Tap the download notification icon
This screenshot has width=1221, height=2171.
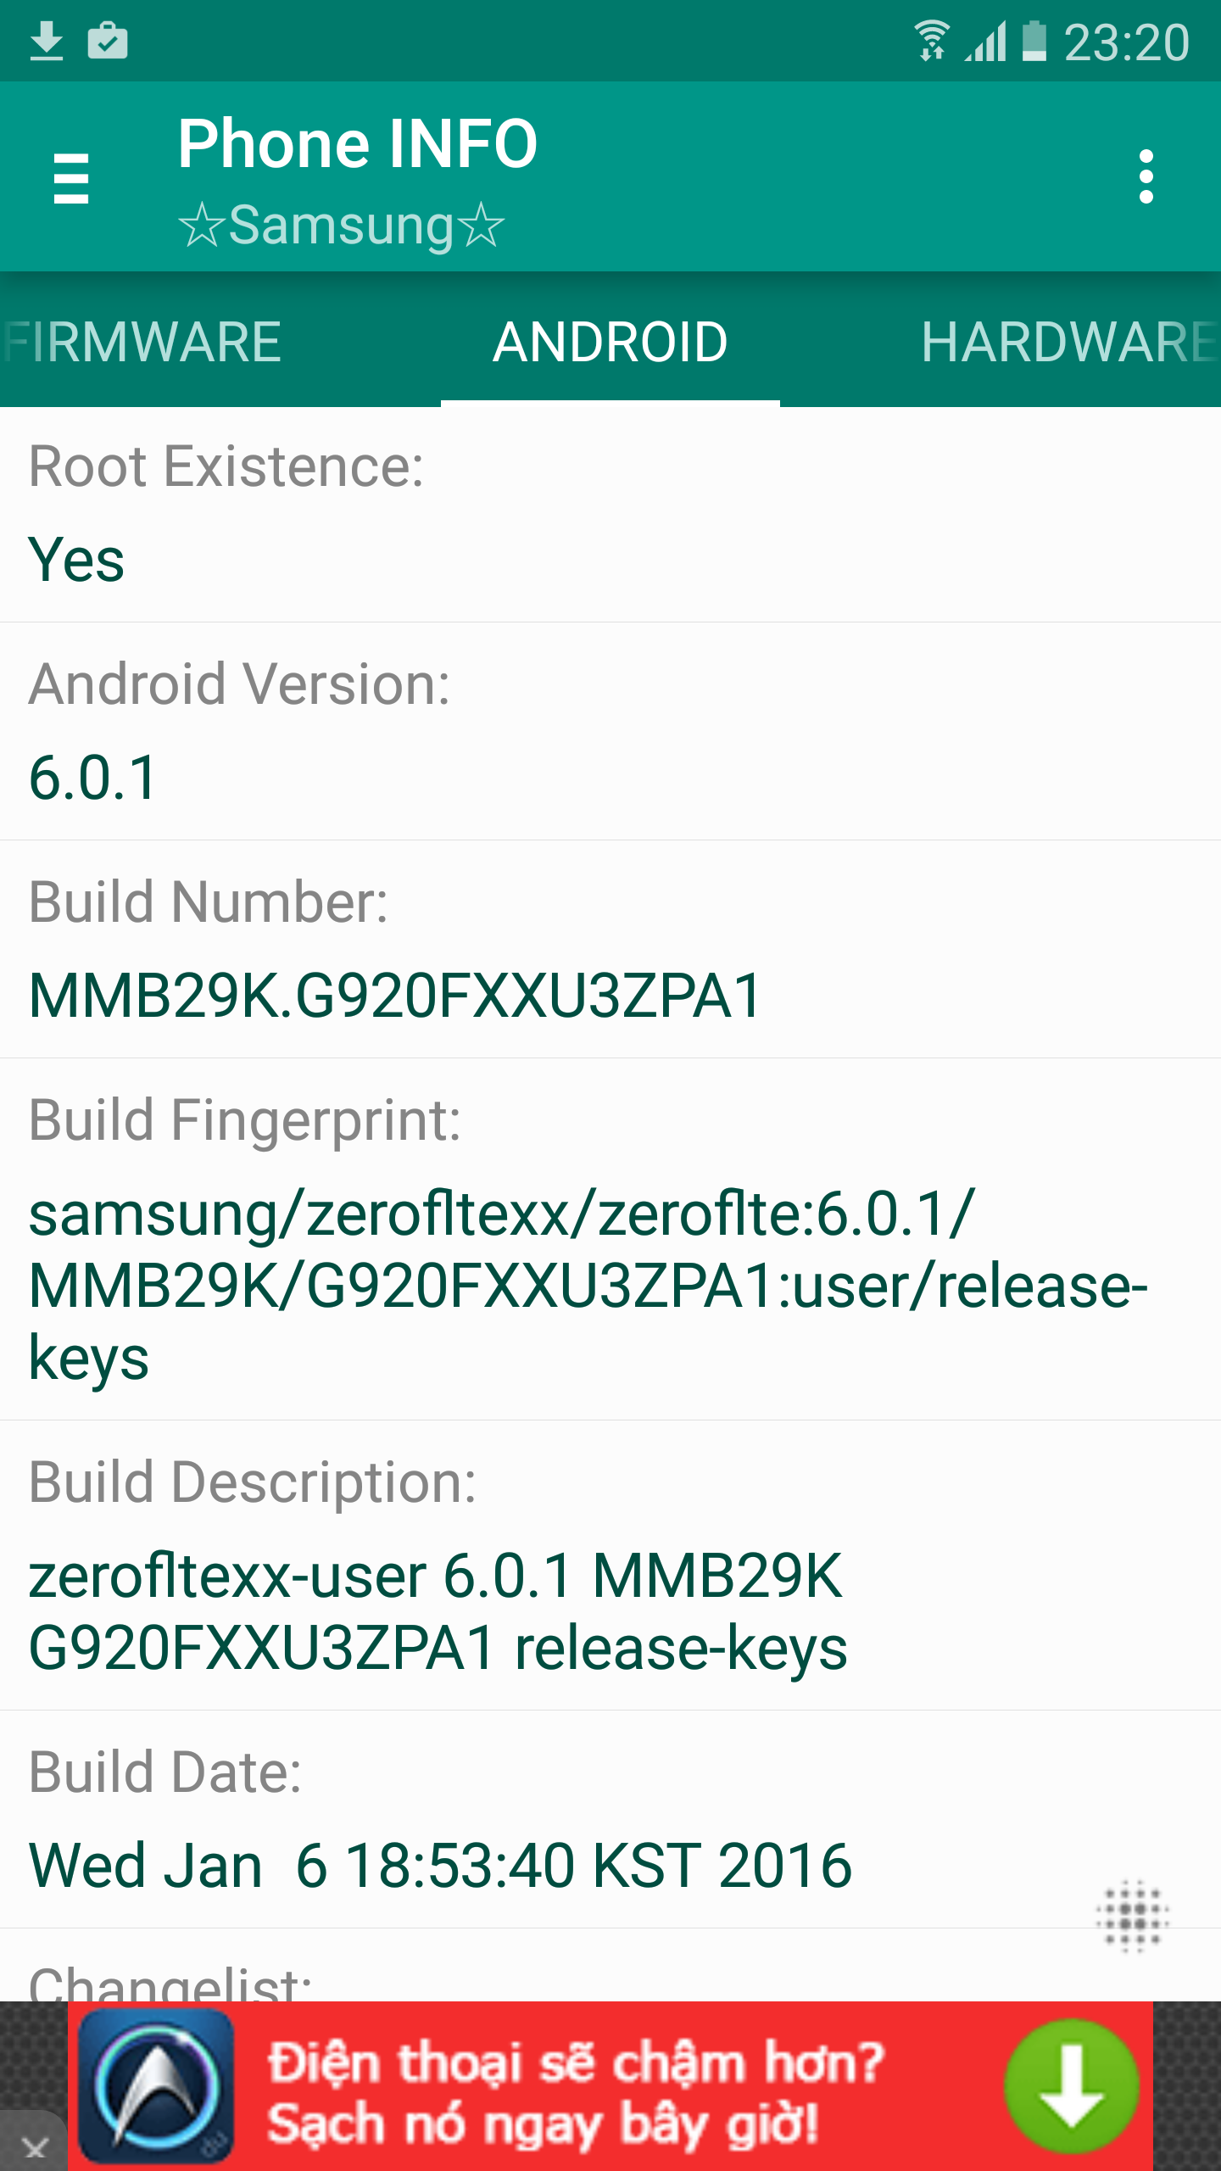pyautogui.click(x=47, y=42)
